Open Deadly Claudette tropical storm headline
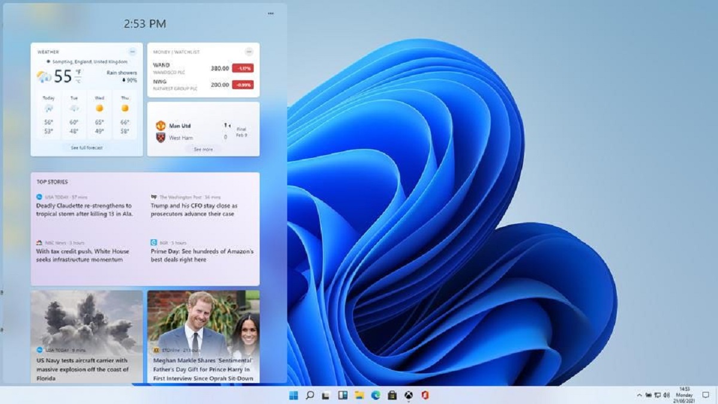Viewport: 718px width, 404px height. tap(84, 209)
